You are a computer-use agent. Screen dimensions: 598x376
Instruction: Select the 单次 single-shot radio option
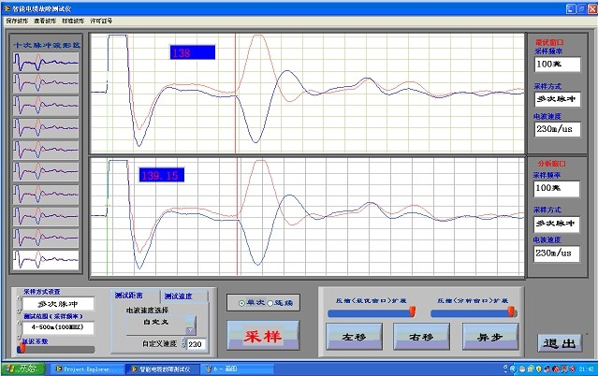[x=242, y=303]
